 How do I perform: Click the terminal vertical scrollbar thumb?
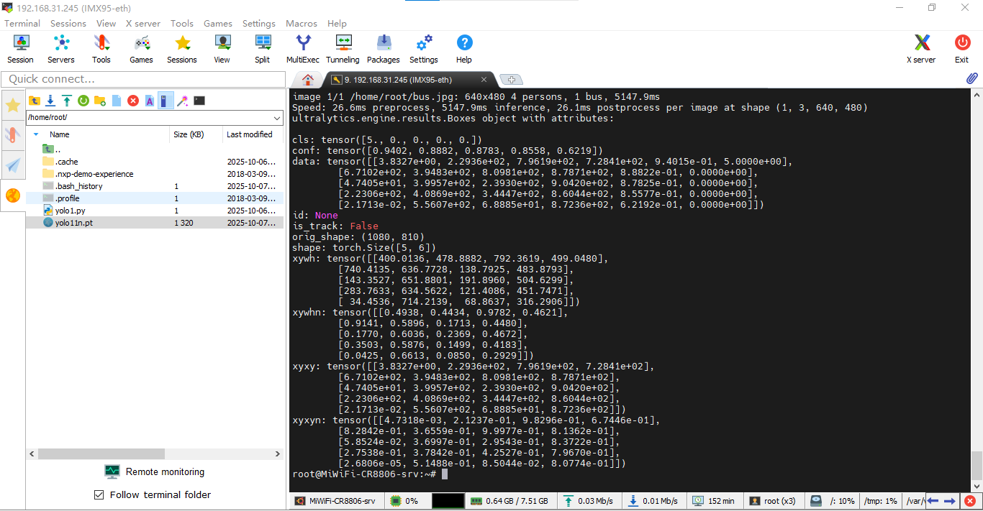point(977,465)
